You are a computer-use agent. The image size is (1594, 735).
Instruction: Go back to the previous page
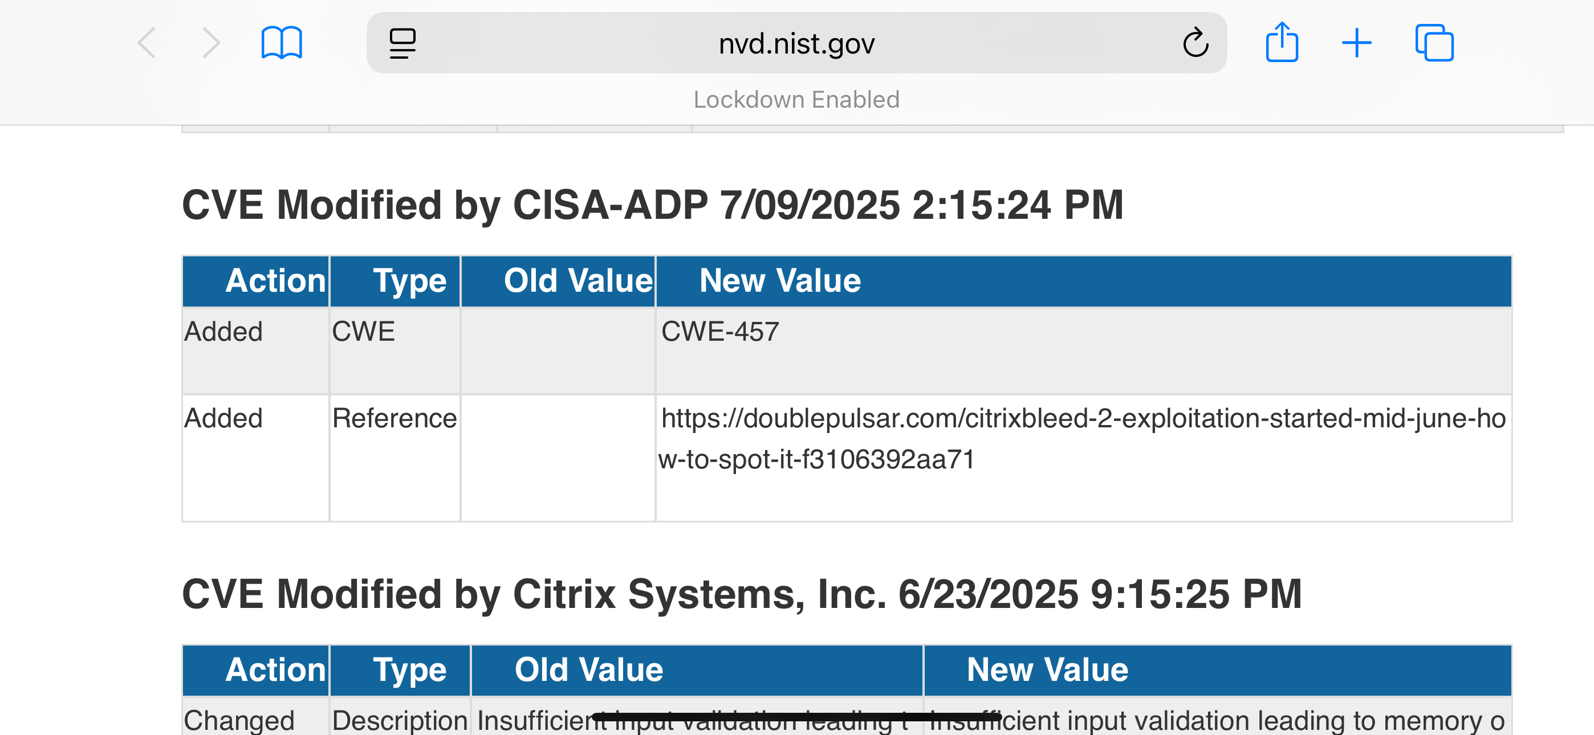click(x=147, y=43)
